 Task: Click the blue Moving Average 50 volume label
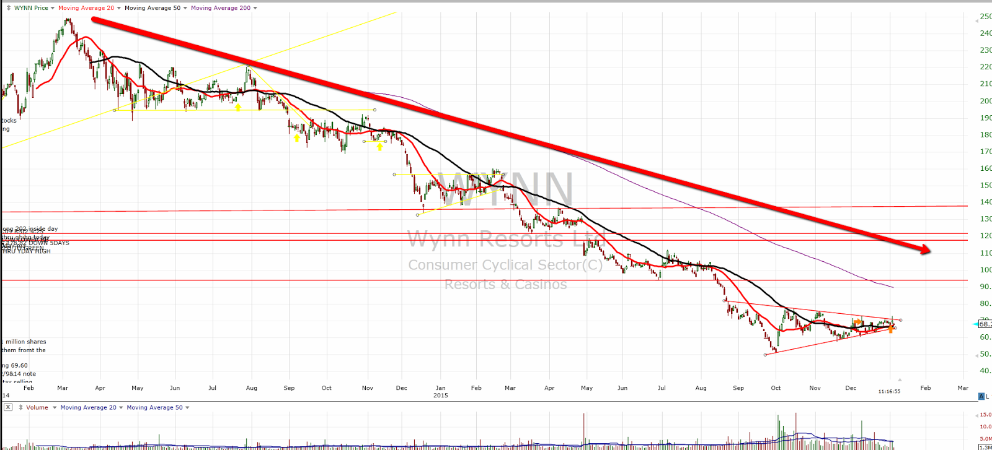pyautogui.click(x=154, y=407)
